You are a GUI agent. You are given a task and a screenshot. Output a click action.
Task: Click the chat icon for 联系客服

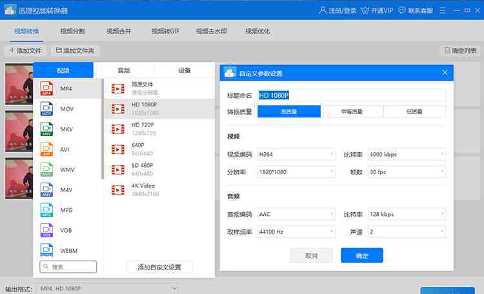click(402, 10)
